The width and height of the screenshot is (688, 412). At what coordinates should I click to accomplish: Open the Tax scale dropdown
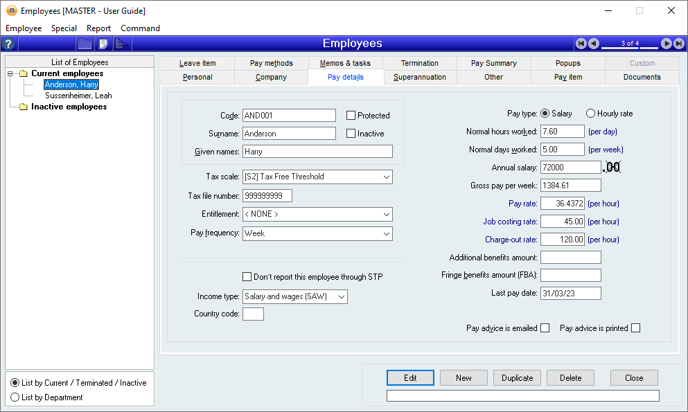(385, 177)
